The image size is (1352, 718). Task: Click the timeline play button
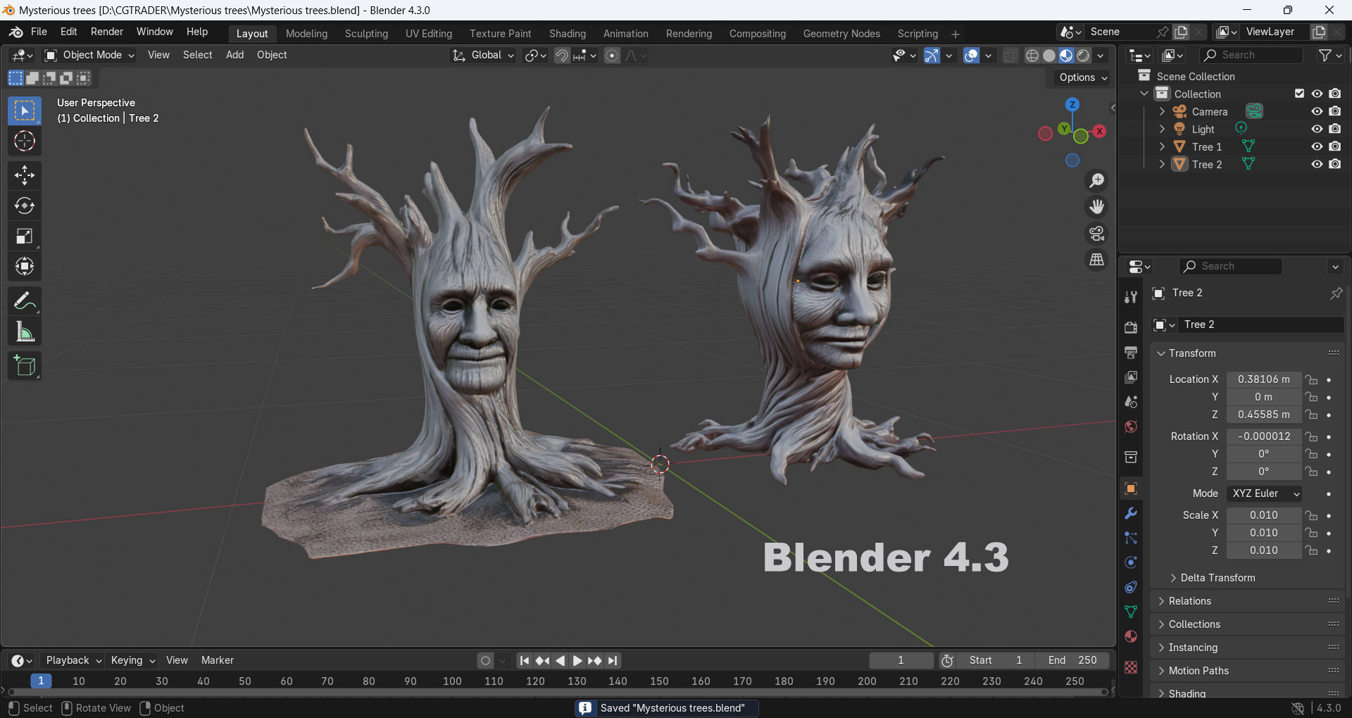click(577, 661)
